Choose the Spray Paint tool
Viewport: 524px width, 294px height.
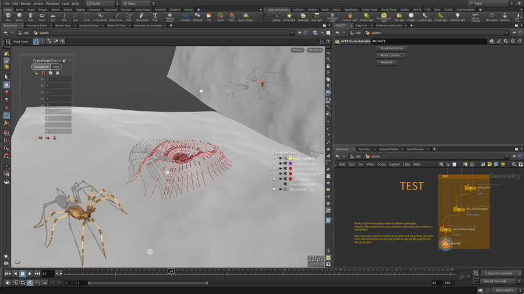click(x=142, y=17)
